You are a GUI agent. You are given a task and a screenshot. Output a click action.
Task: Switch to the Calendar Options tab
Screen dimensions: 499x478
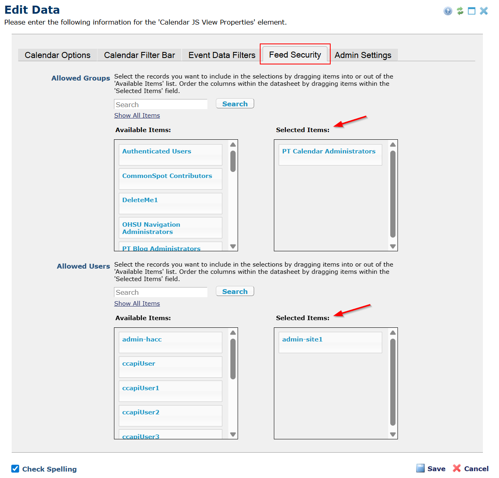[x=58, y=55]
